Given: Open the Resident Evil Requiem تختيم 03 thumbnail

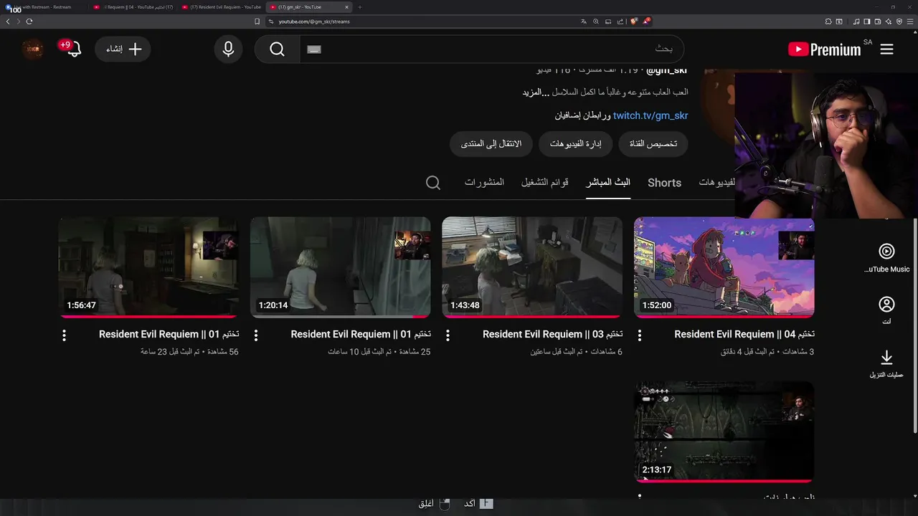Looking at the screenshot, I should (532, 267).
